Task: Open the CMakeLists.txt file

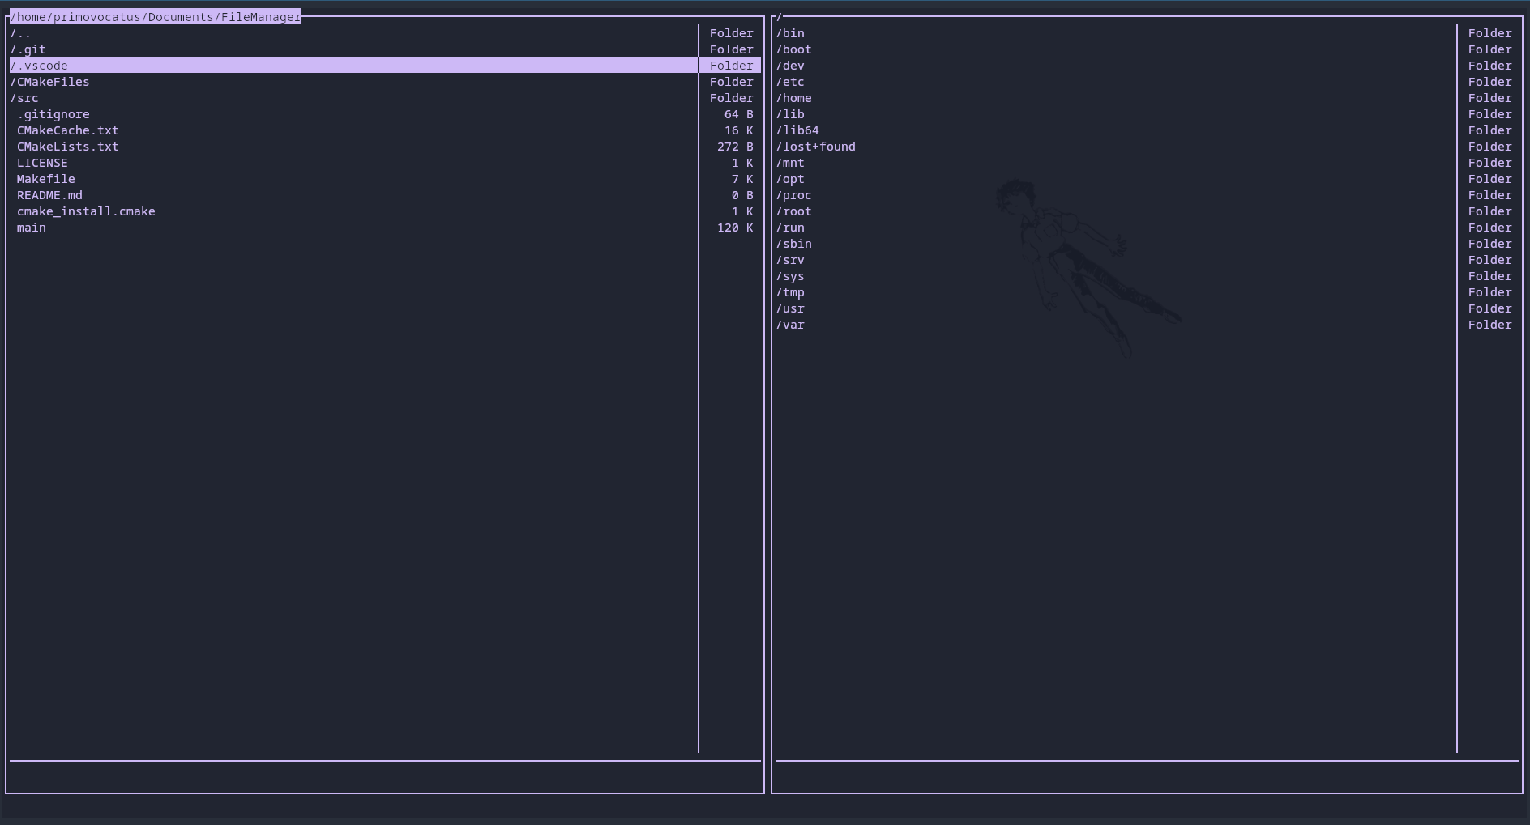Action: pos(68,147)
